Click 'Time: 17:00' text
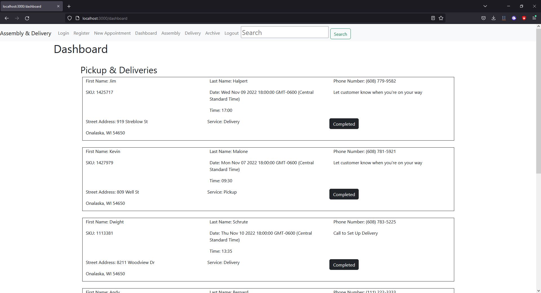This screenshot has height=293, width=541. click(x=221, y=110)
